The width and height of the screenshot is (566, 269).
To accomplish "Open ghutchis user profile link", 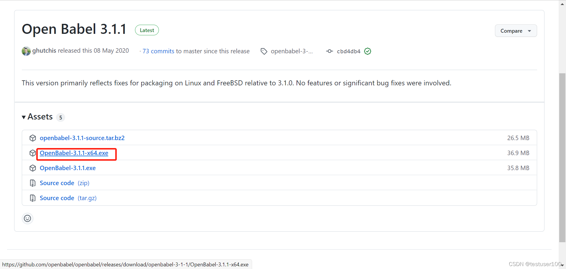I will click(x=44, y=51).
